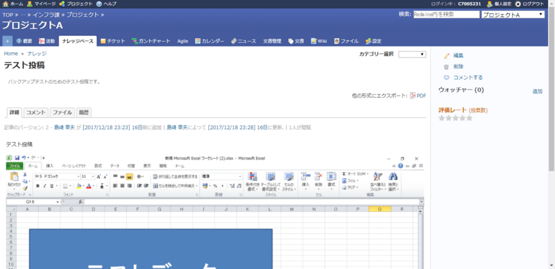This screenshot has width=555, height=269.
Task: Open the ガントチャート tab
Action: coord(151,41)
